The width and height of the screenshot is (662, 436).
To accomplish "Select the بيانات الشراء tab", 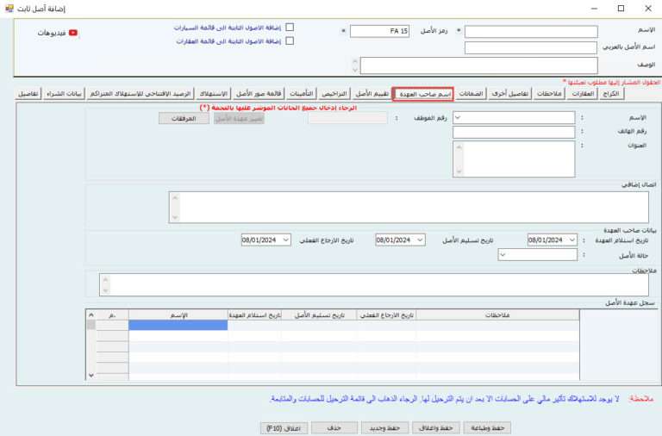I will coord(66,93).
